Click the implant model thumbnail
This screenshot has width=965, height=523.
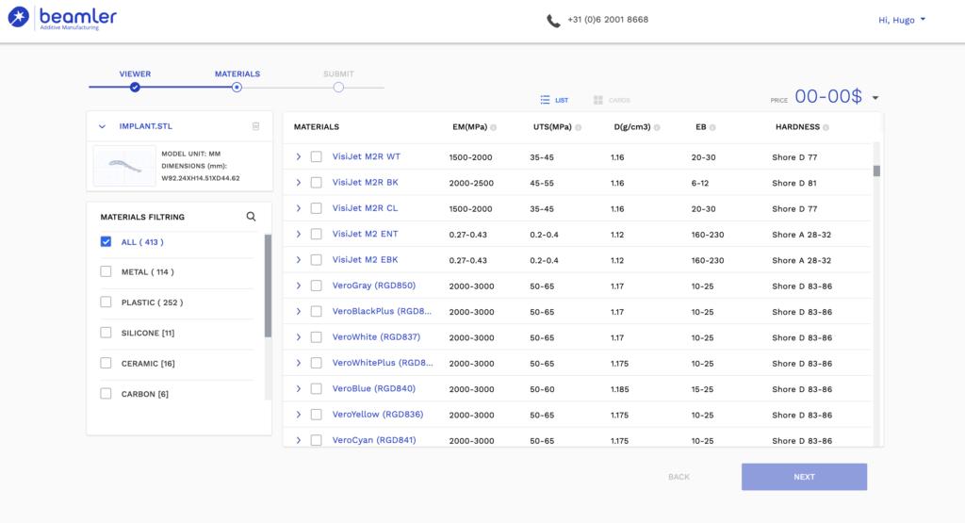[x=124, y=166]
